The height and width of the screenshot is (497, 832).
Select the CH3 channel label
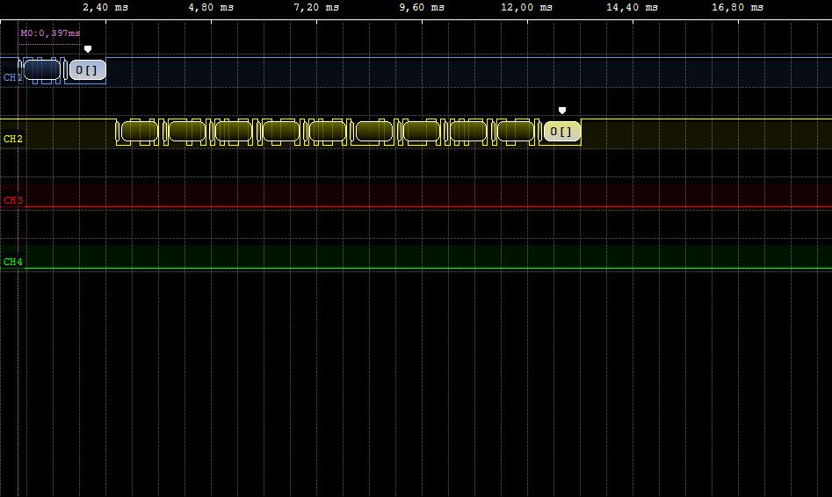pos(12,200)
